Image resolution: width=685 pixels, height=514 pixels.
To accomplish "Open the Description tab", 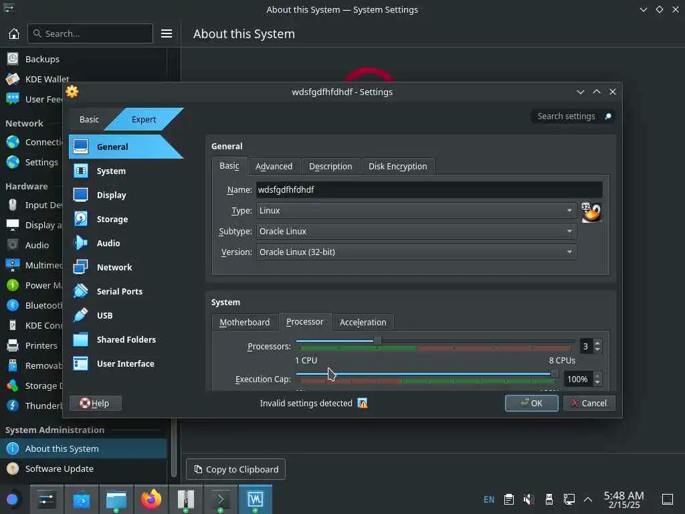I will (x=330, y=166).
